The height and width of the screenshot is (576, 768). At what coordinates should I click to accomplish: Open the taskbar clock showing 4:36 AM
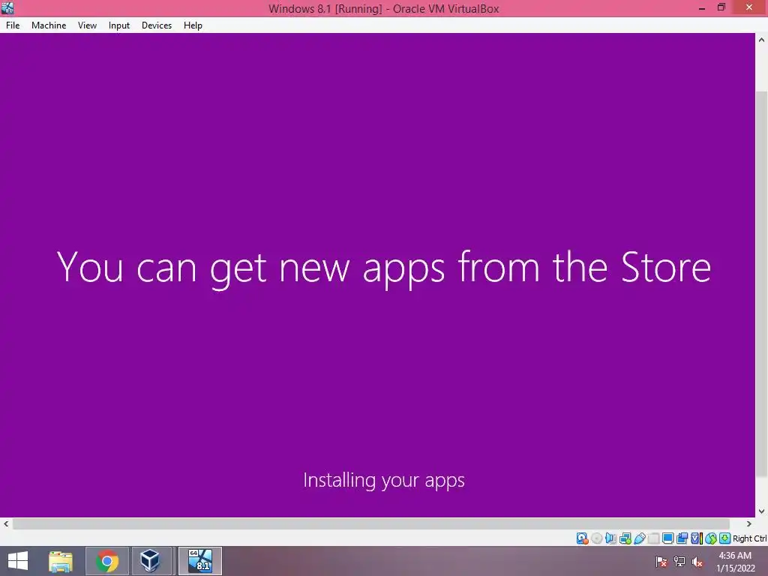click(x=735, y=562)
